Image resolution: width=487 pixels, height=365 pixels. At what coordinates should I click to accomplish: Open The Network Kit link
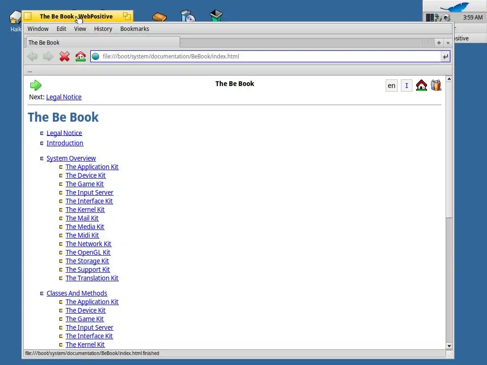coord(88,244)
